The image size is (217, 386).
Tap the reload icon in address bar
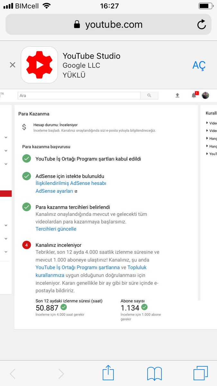202,24
